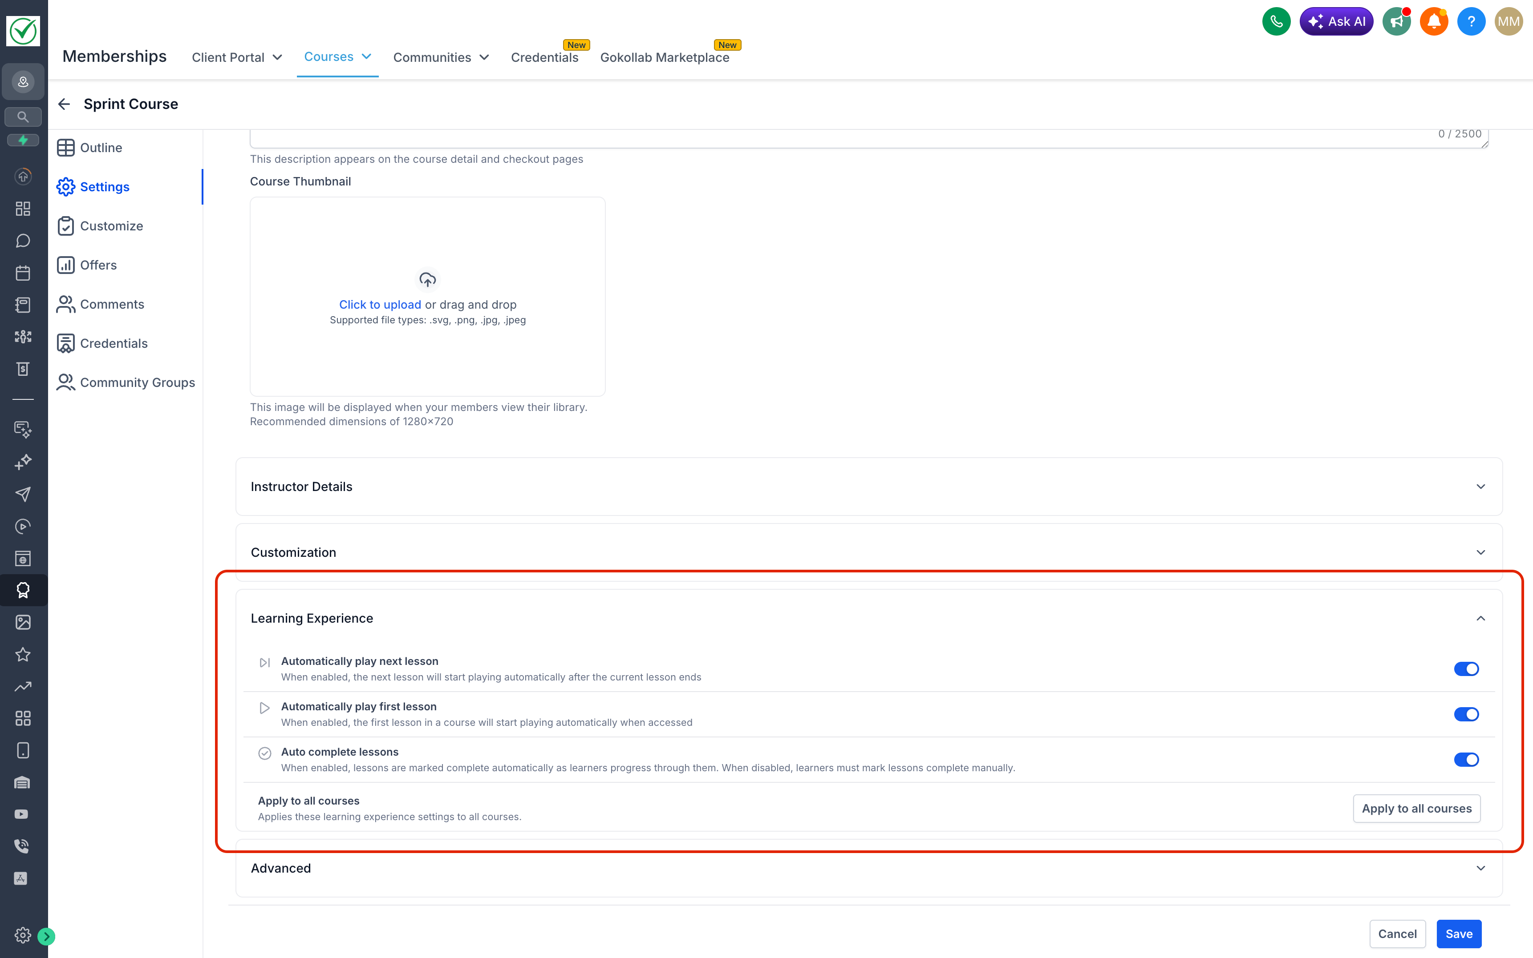Click the Click to upload link
Screen dimensions: 1533x958
[380, 304]
